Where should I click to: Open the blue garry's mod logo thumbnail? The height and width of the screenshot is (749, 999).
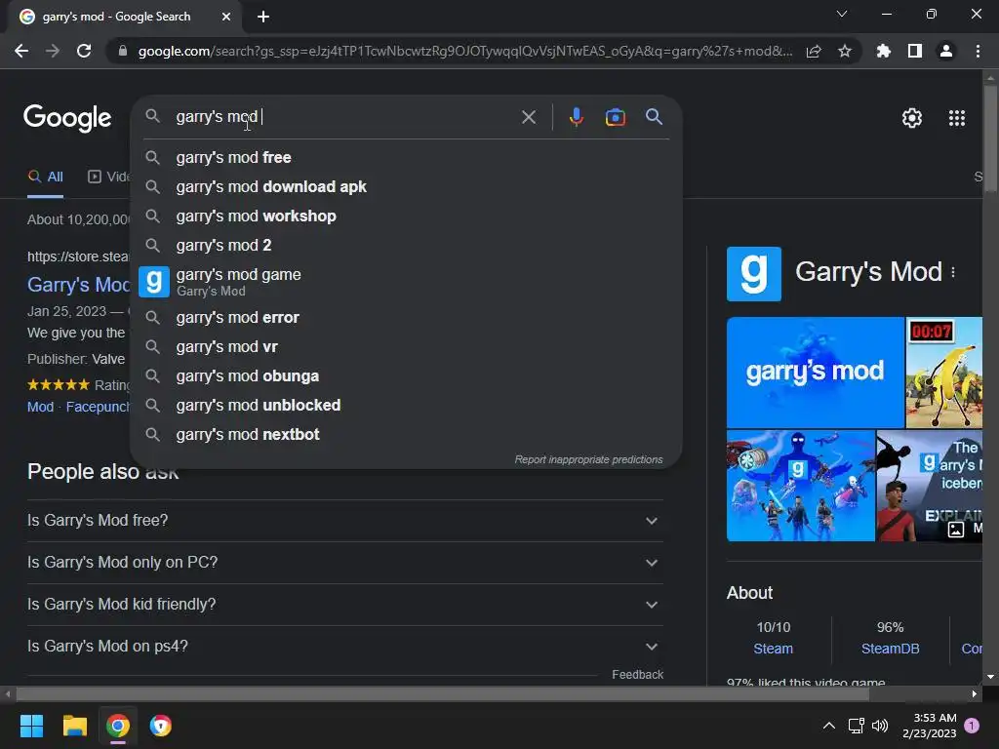[x=815, y=372]
